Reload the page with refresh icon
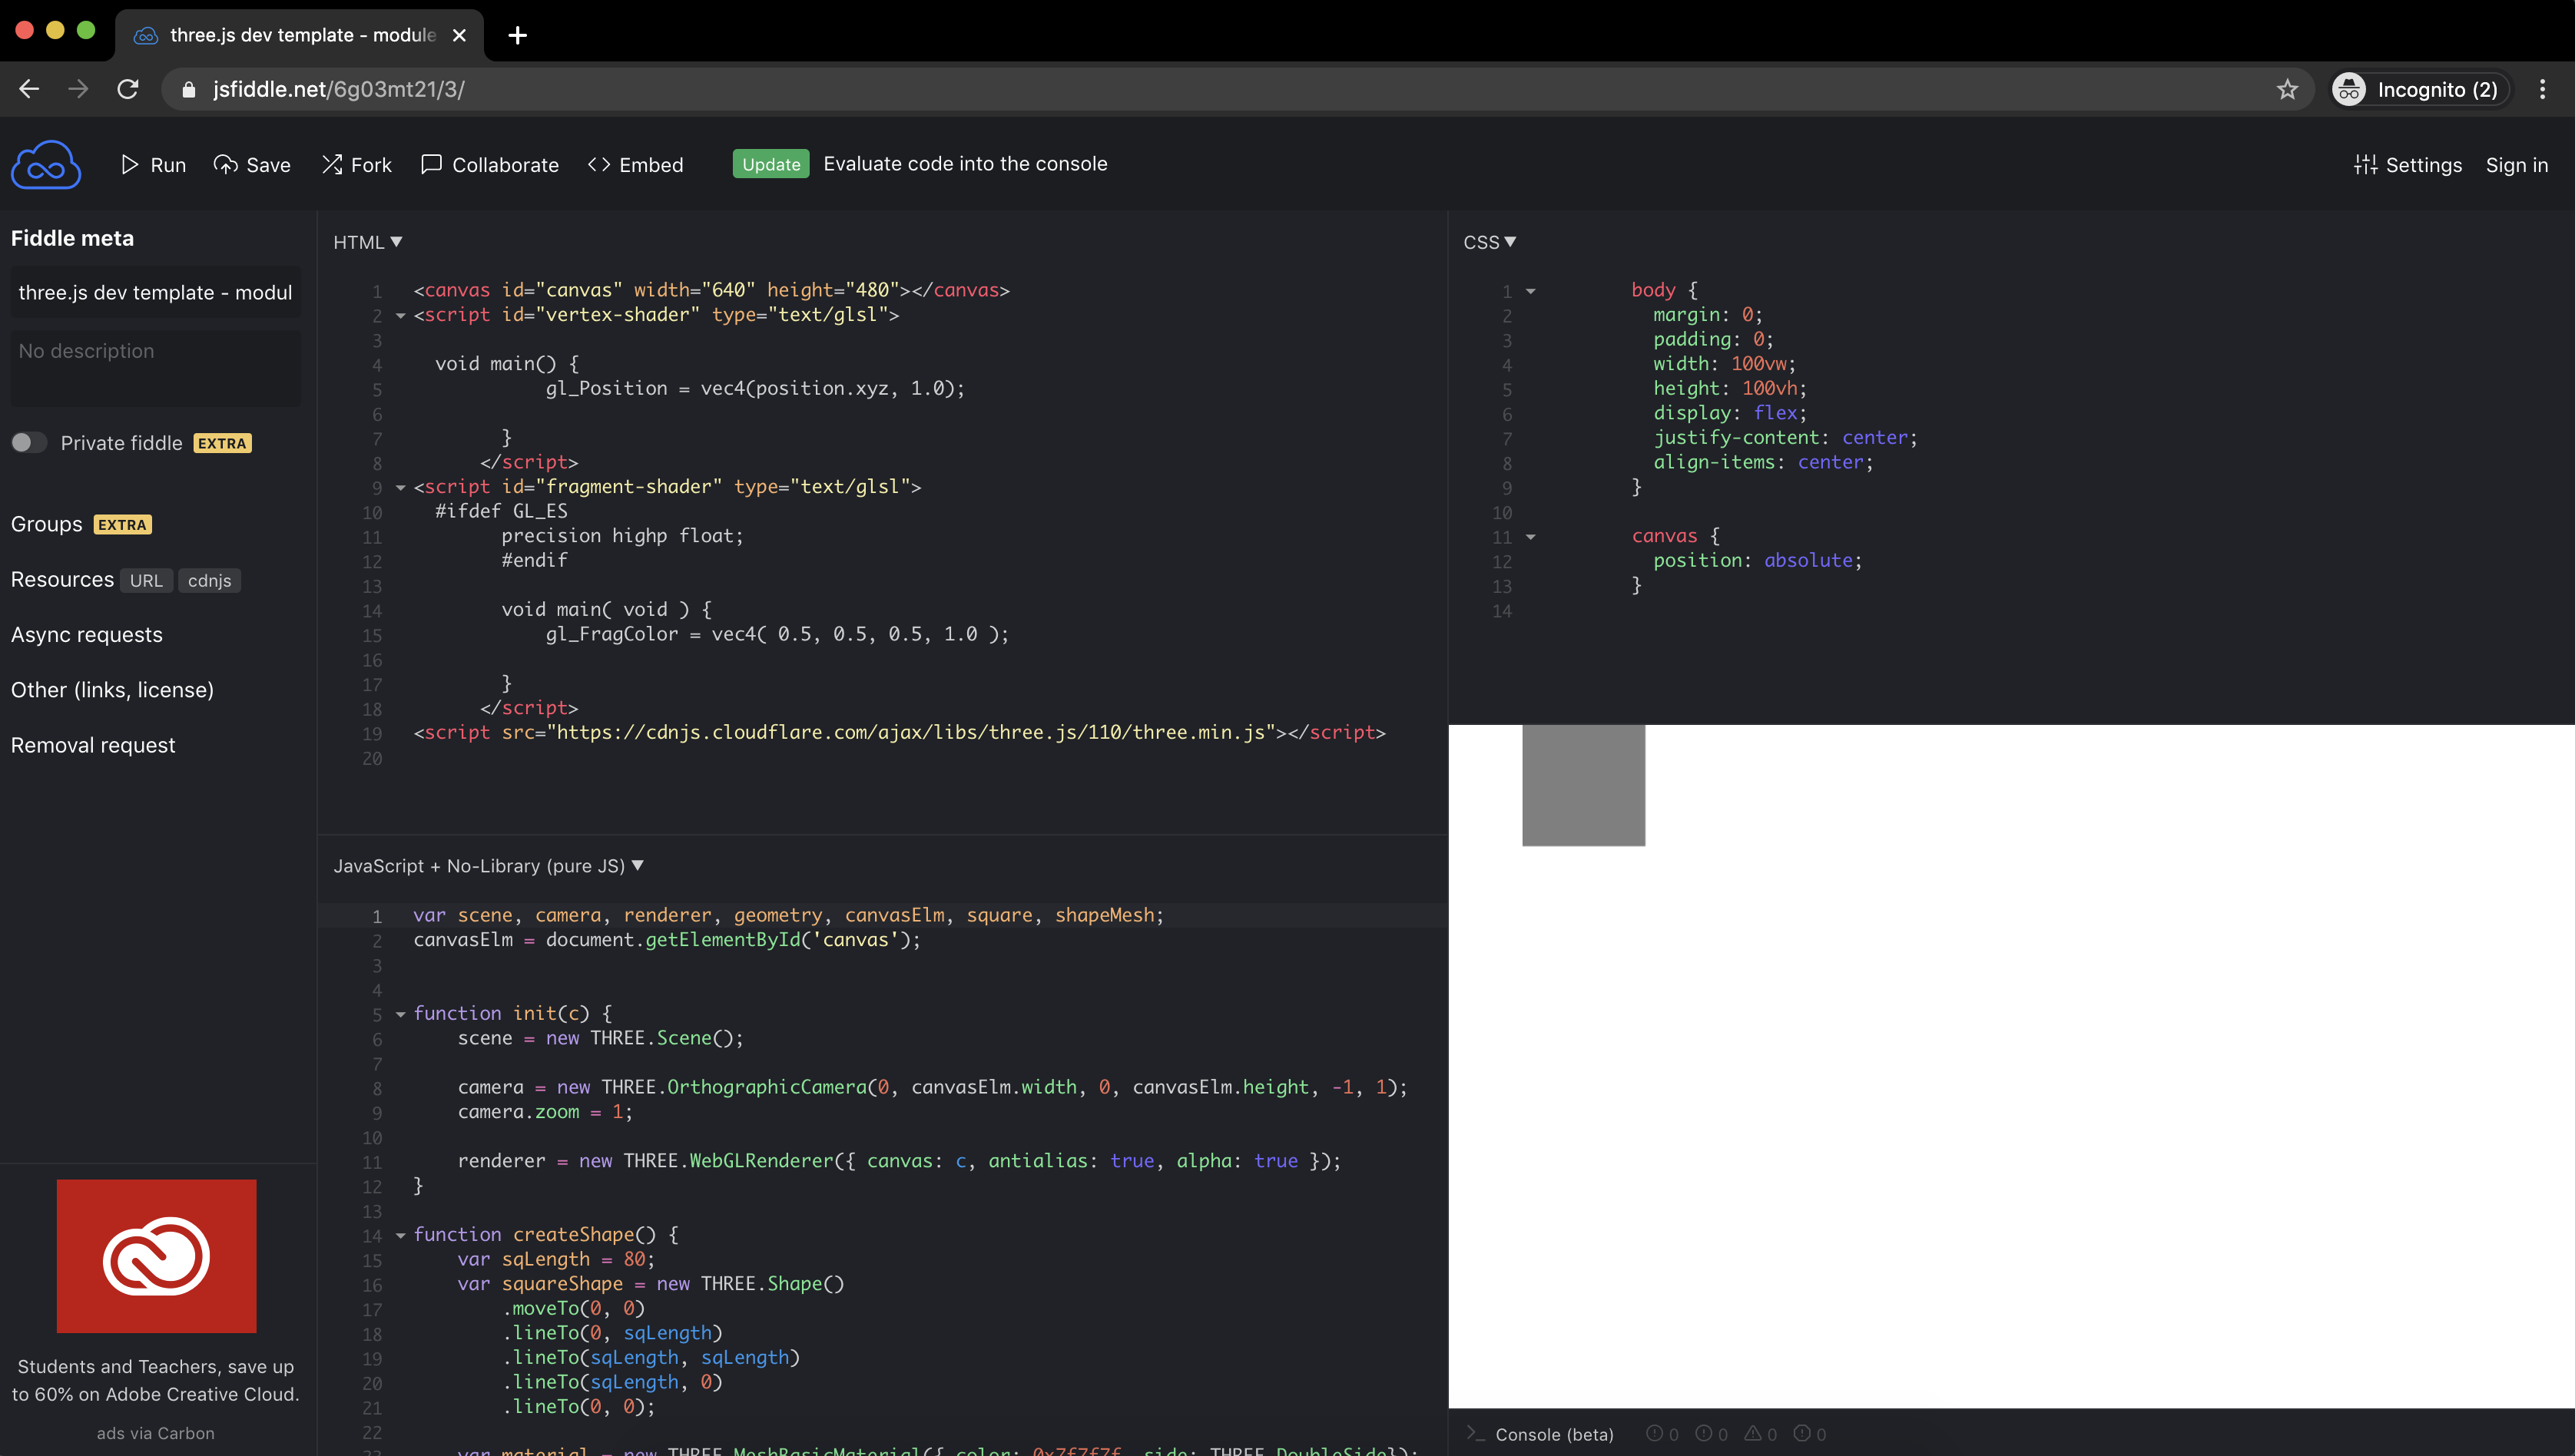This screenshot has width=2575, height=1456. click(x=128, y=90)
